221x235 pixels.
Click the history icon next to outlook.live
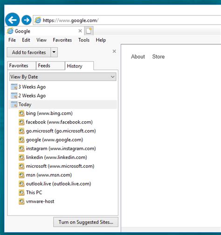[x=21, y=184]
